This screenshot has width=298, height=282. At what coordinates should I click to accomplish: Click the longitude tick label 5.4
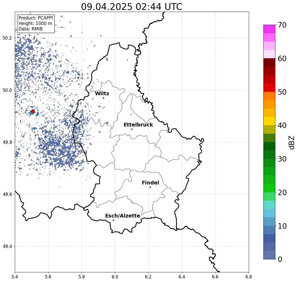tap(15, 277)
